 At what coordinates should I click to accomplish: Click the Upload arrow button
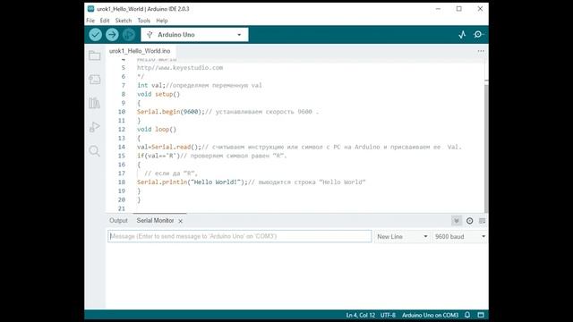pos(112,35)
